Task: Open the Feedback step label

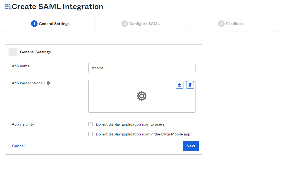Action: [x=235, y=24]
